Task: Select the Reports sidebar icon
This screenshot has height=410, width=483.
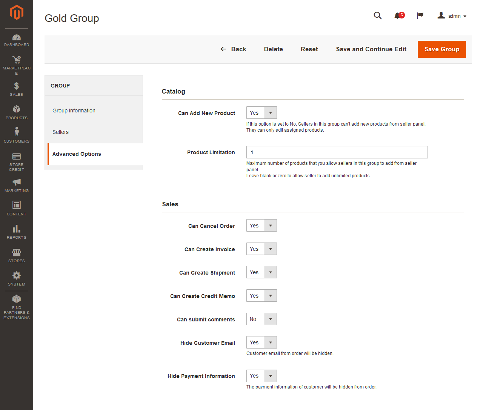Action: [x=17, y=231]
